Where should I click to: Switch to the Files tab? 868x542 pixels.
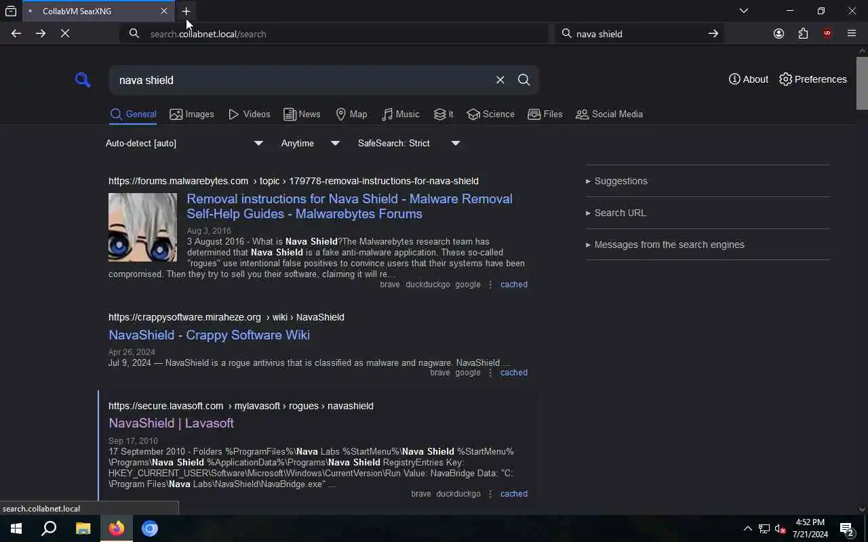[545, 114]
